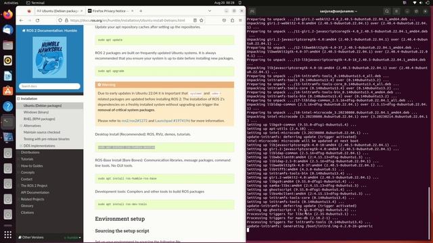Expand DDS implementations in sidebar
Viewport: 433px width, 243px height.
click(x=21, y=146)
